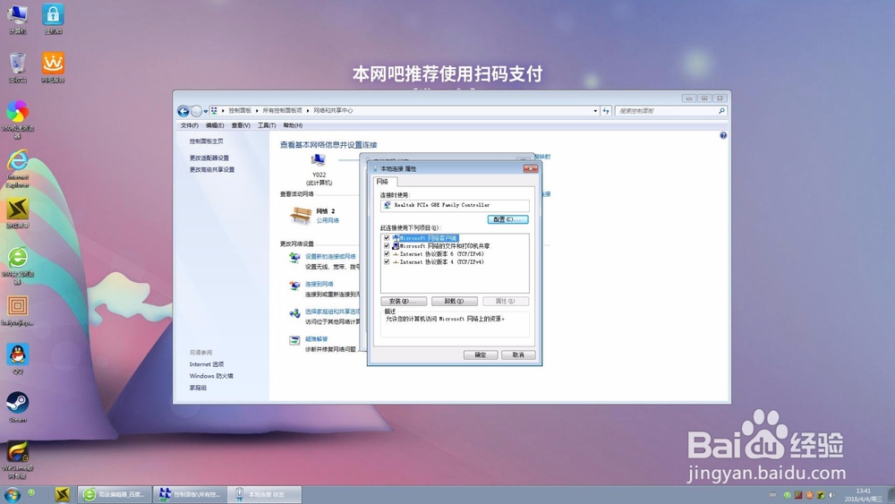Open Internet 选项 link in sidebar

(207, 364)
